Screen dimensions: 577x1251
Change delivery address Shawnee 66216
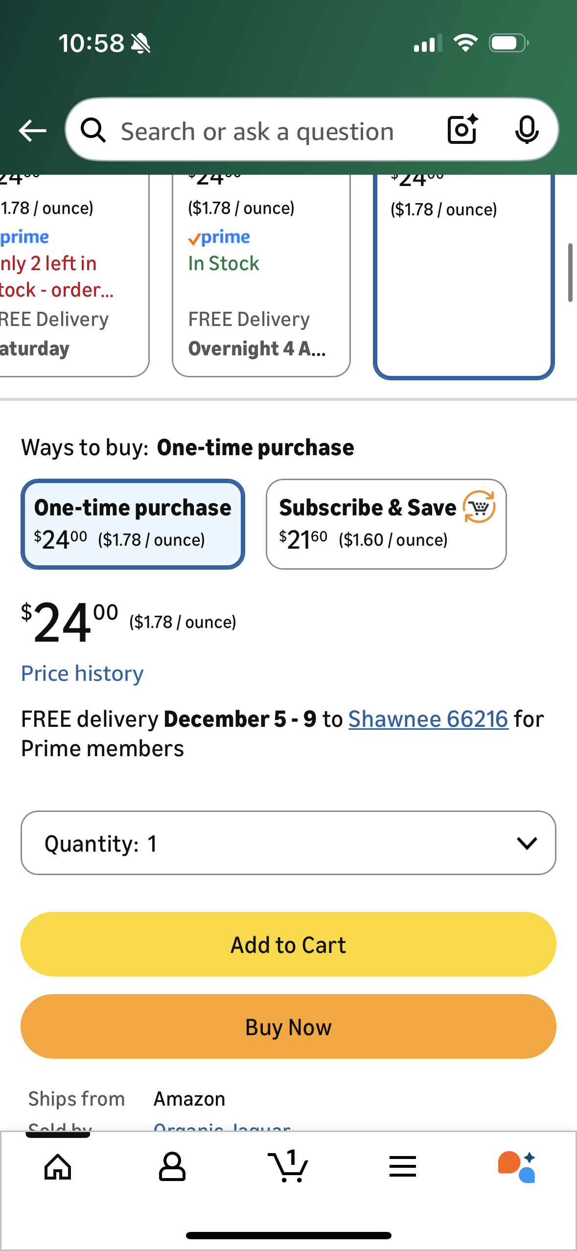click(428, 719)
